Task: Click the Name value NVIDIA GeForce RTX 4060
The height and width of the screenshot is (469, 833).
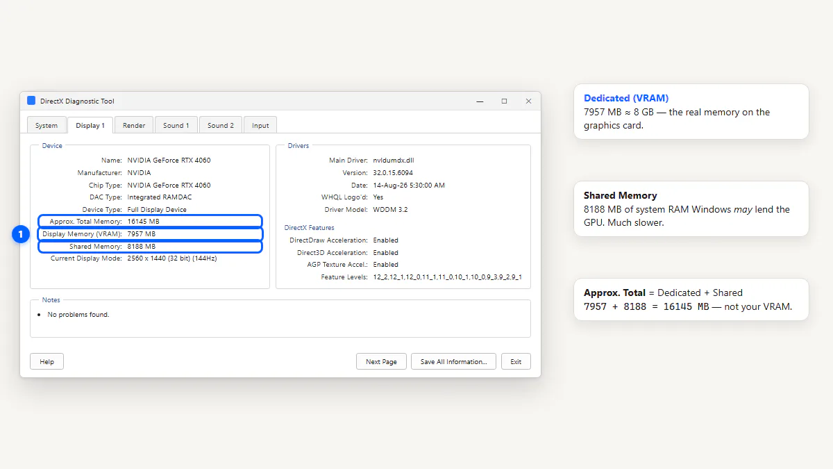Action: pyautogui.click(x=169, y=160)
